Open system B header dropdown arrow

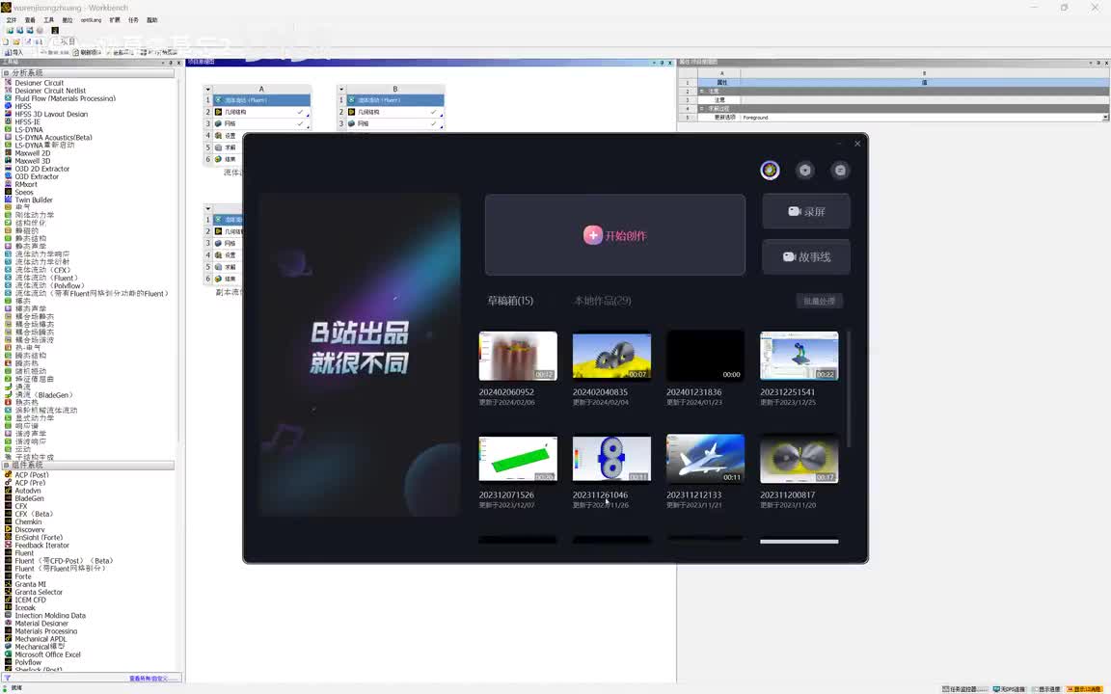tap(341, 90)
